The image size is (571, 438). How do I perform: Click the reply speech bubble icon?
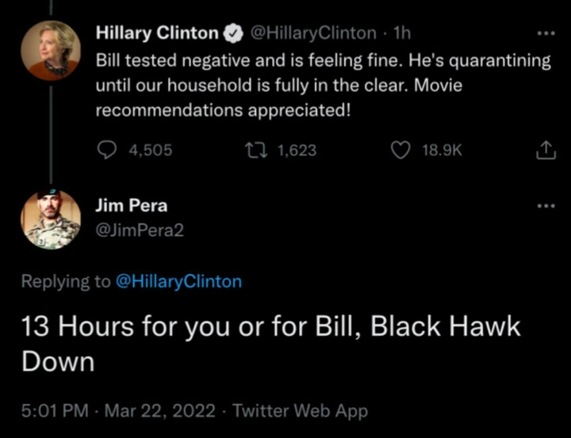(x=106, y=150)
